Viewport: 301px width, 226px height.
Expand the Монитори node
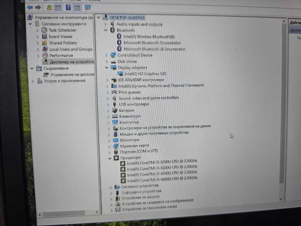(x=109, y=140)
